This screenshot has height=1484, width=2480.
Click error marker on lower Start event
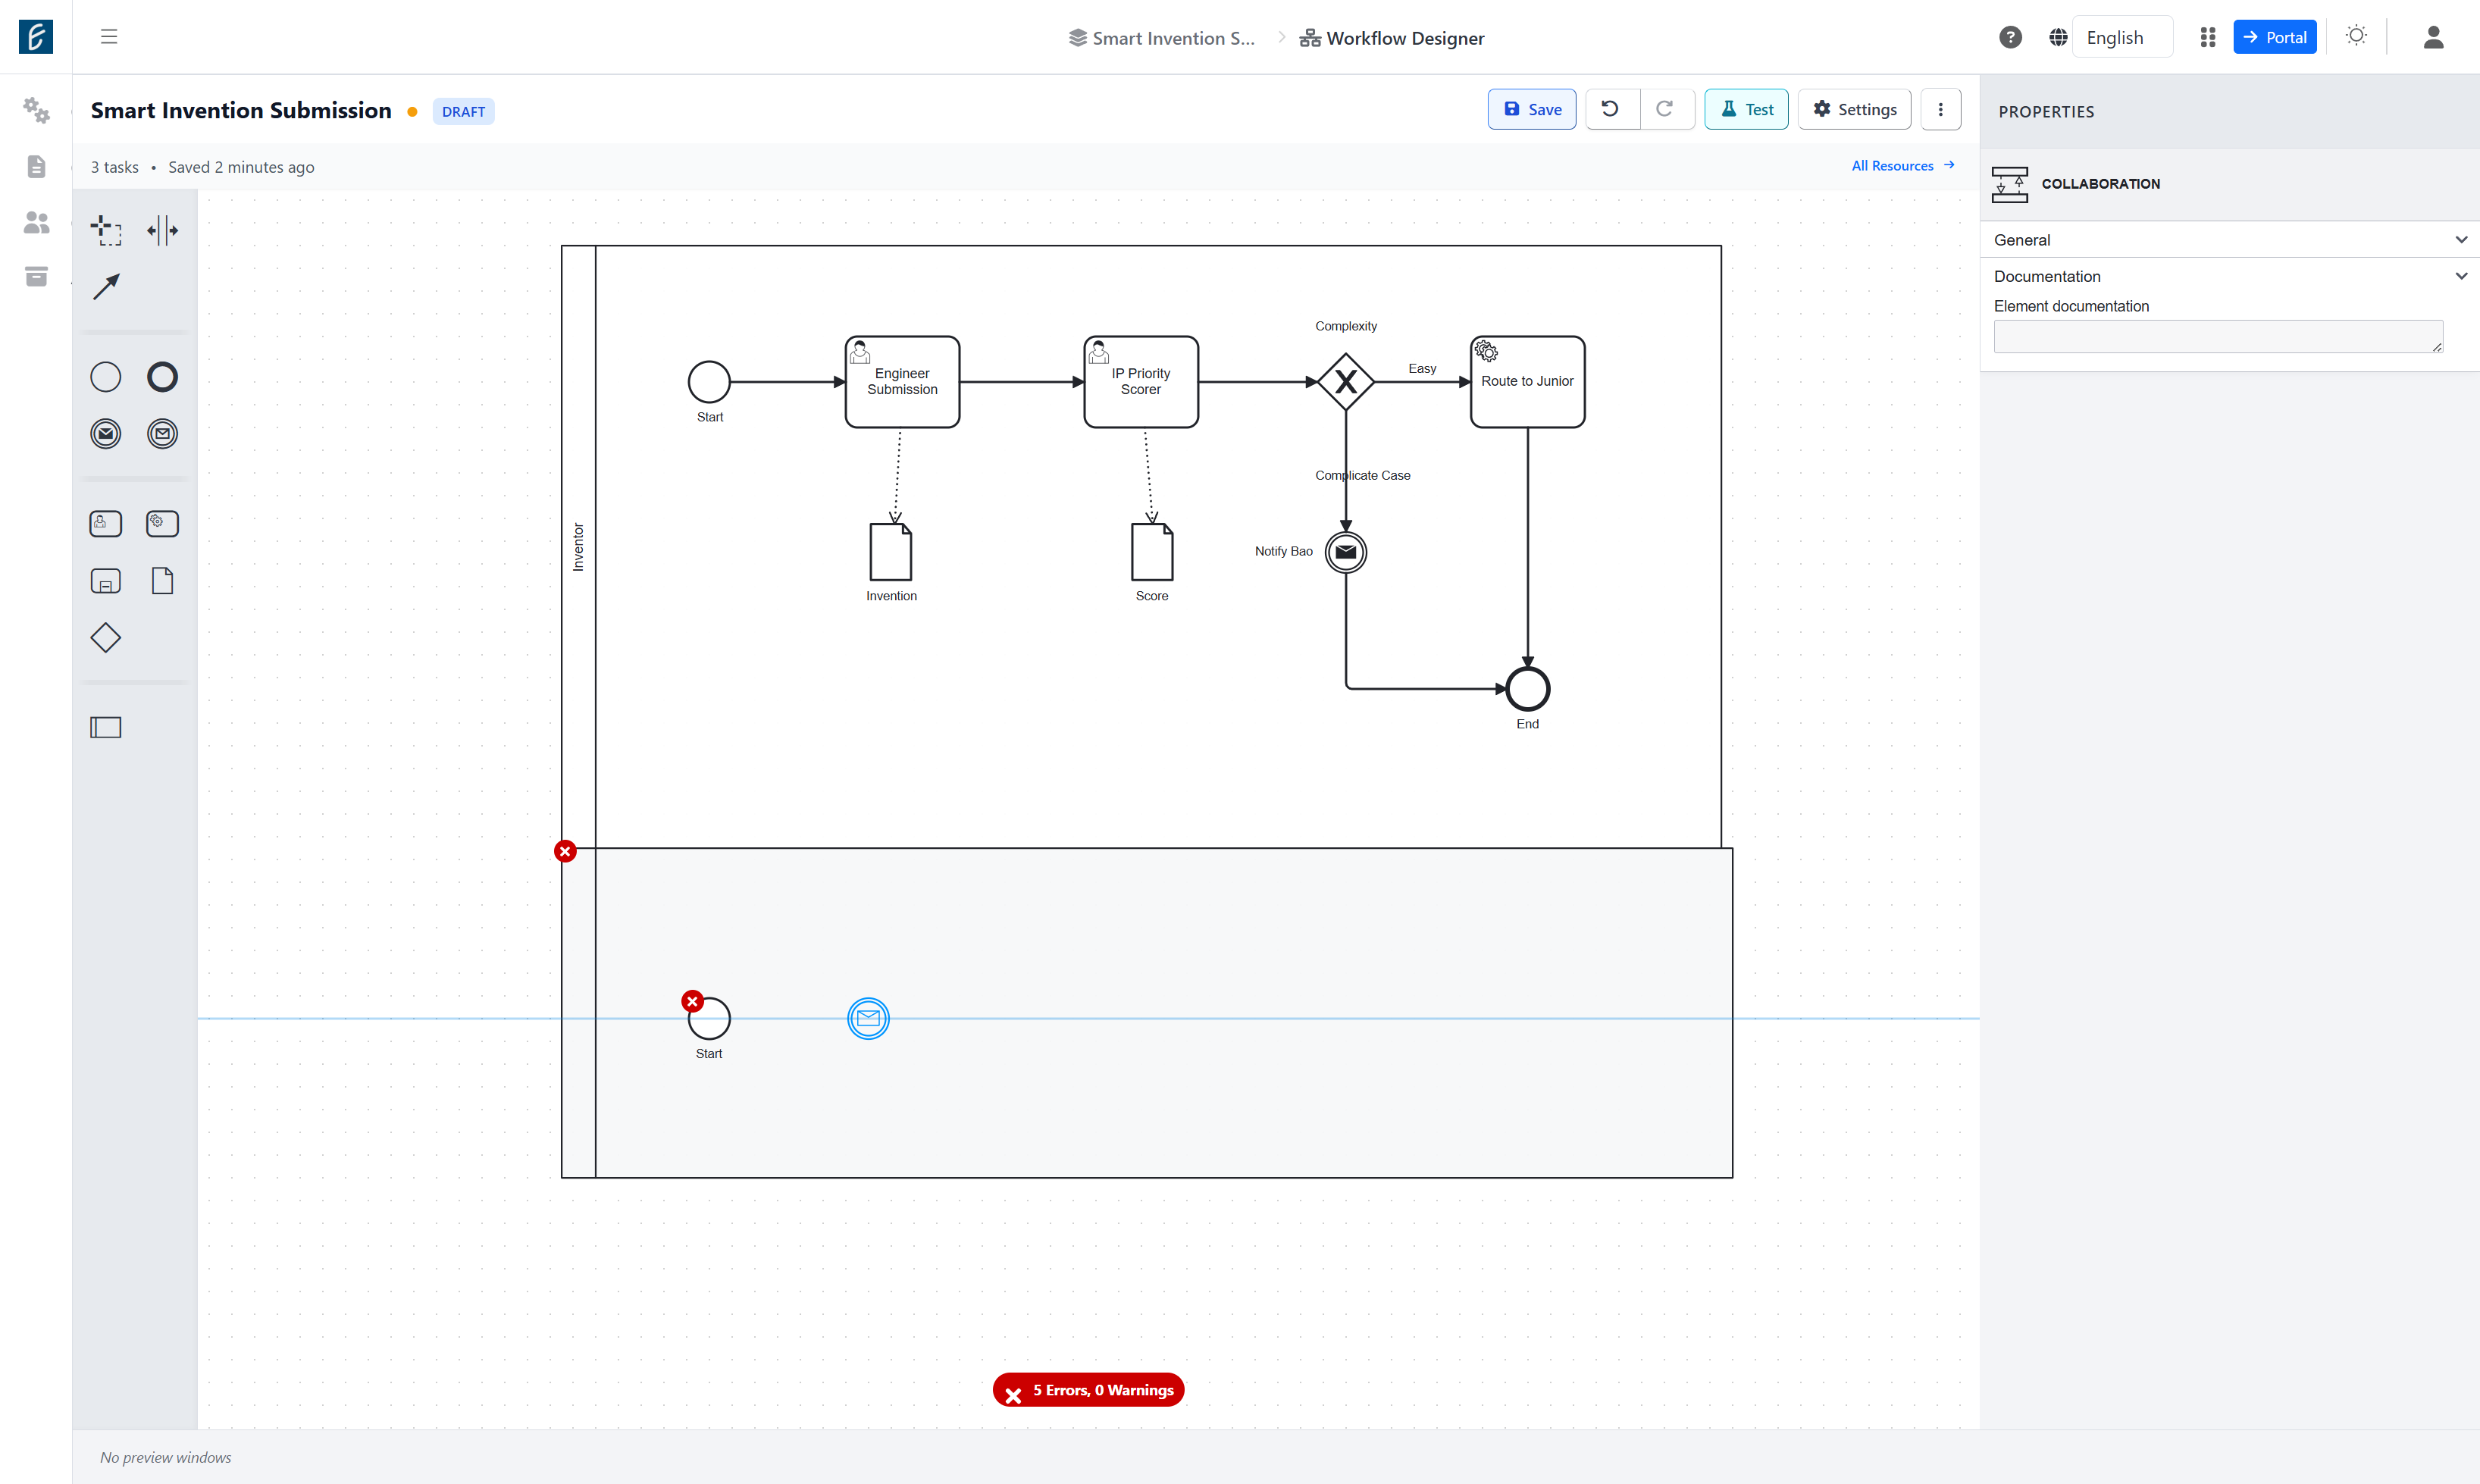[692, 1001]
